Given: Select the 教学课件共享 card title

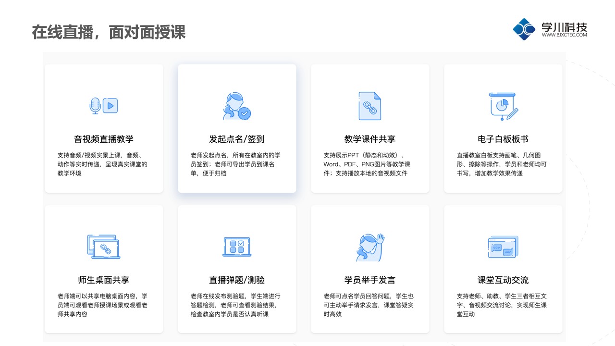Looking at the screenshot, I should 370,139.
